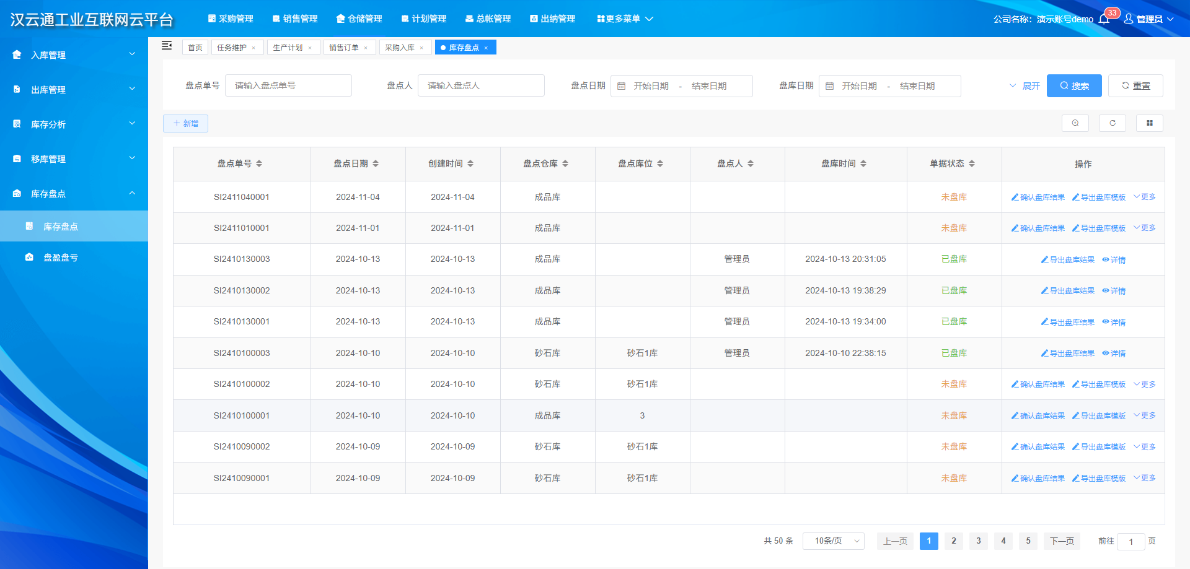
Task: Expand the 入库管理 sidebar menu
Action: point(74,55)
